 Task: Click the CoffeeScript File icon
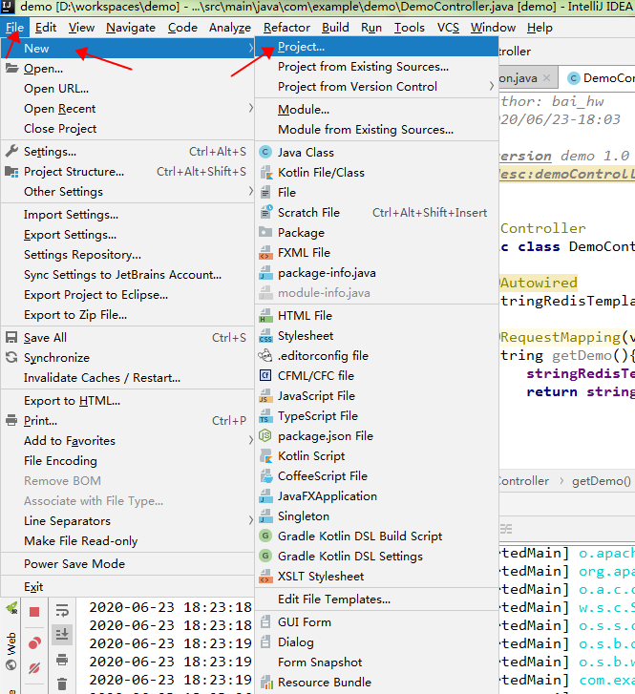coord(265,475)
